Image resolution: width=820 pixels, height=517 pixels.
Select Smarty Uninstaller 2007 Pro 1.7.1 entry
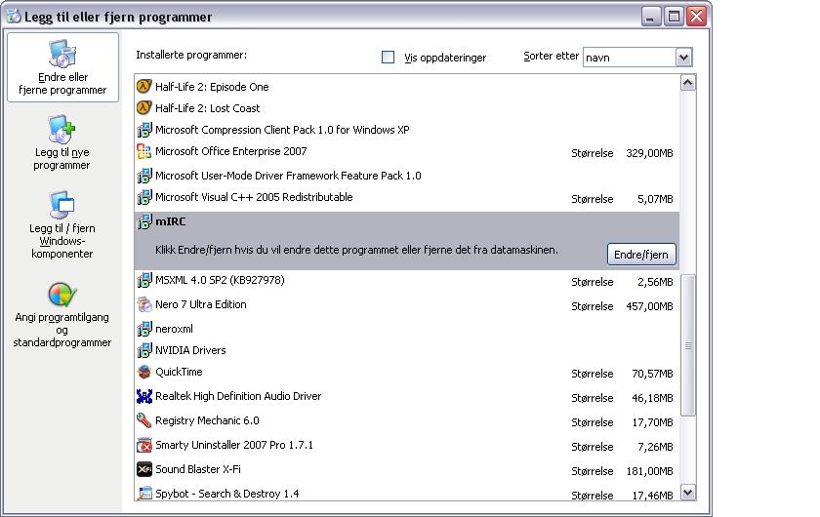point(407,446)
